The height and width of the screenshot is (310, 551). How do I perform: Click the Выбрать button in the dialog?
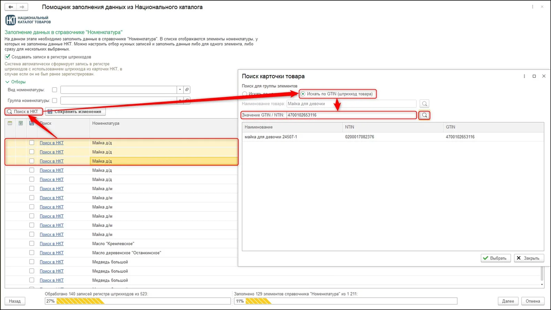point(496,258)
